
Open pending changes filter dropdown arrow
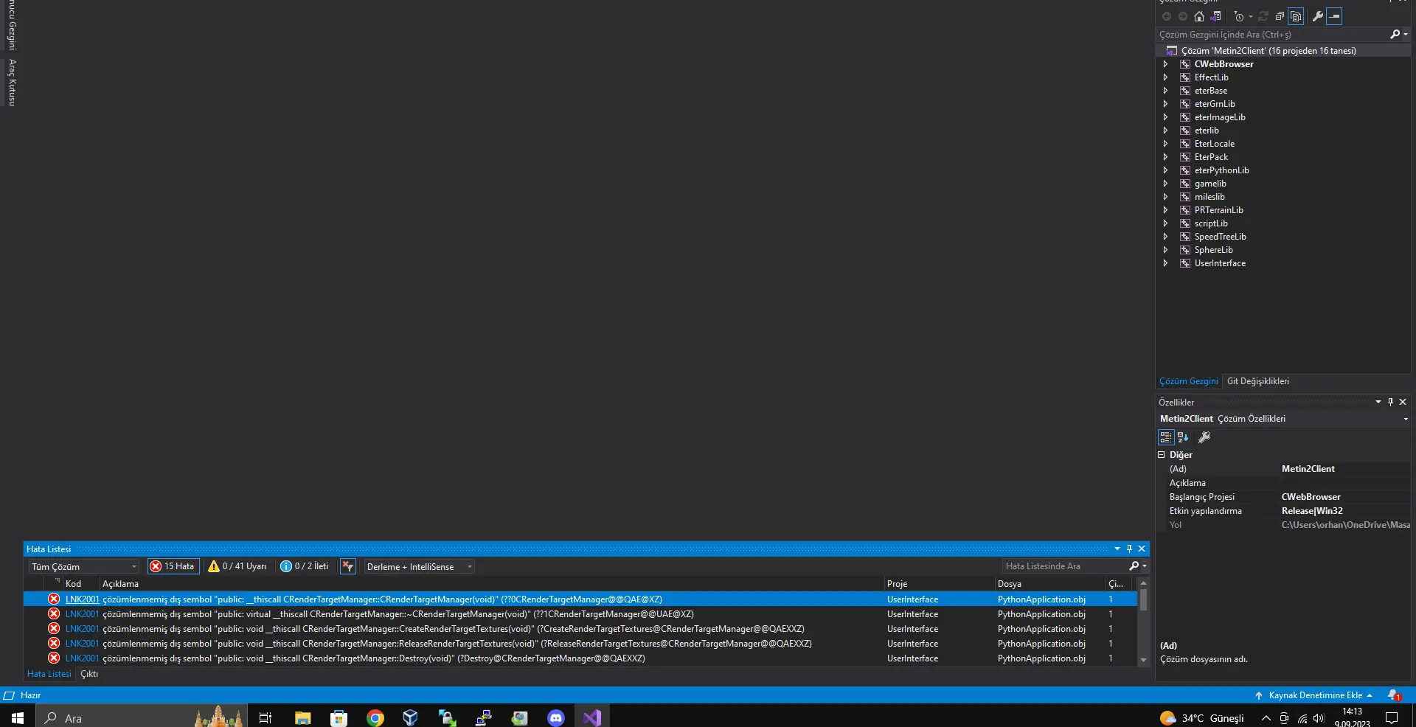coord(1251,16)
